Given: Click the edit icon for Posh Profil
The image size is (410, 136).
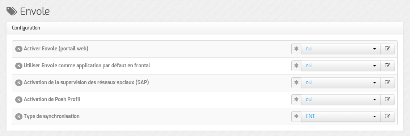Looking at the screenshot, I should (x=387, y=100).
